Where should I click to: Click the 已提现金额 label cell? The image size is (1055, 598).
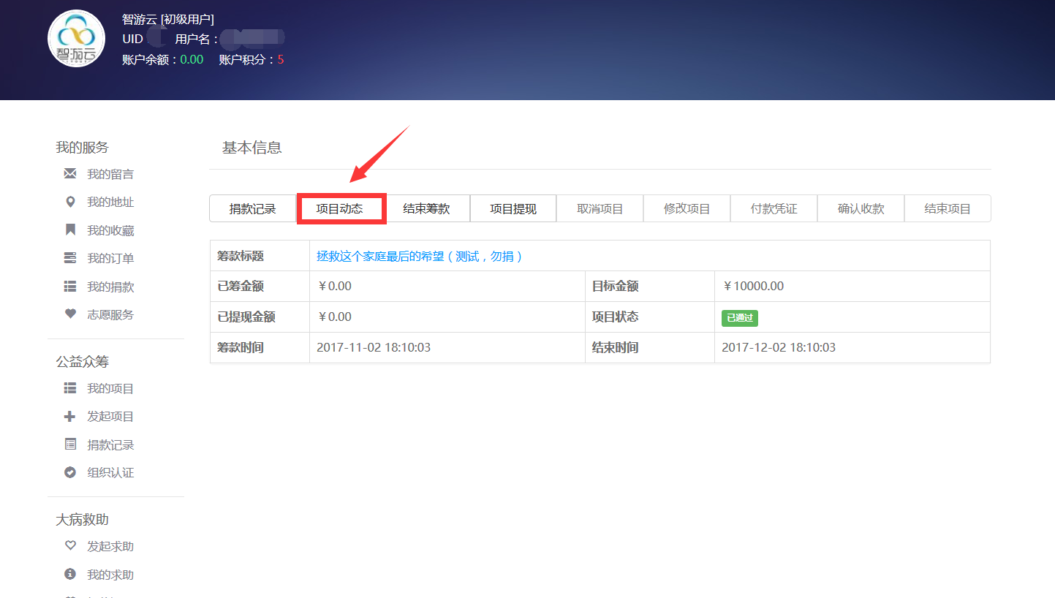pos(260,317)
